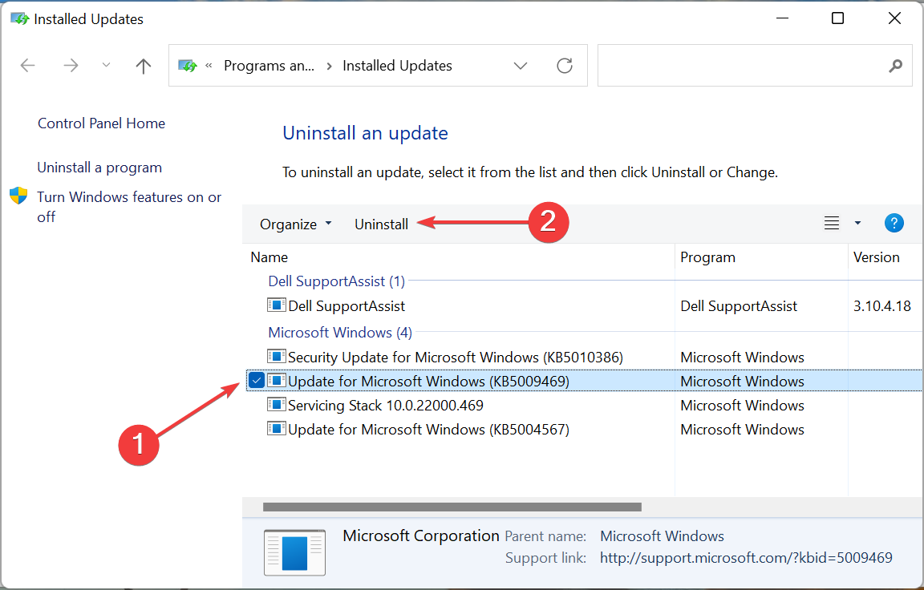This screenshot has width=924, height=590.
Task: Click Programs an... breadcrumb segment
Action: 269,66
